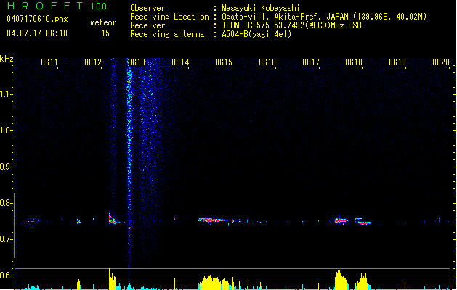Image resolution: width=457 pixels, height=290 pixels.
Task: Click the red echo burst after 0612
Action: [x=112, y=220]
